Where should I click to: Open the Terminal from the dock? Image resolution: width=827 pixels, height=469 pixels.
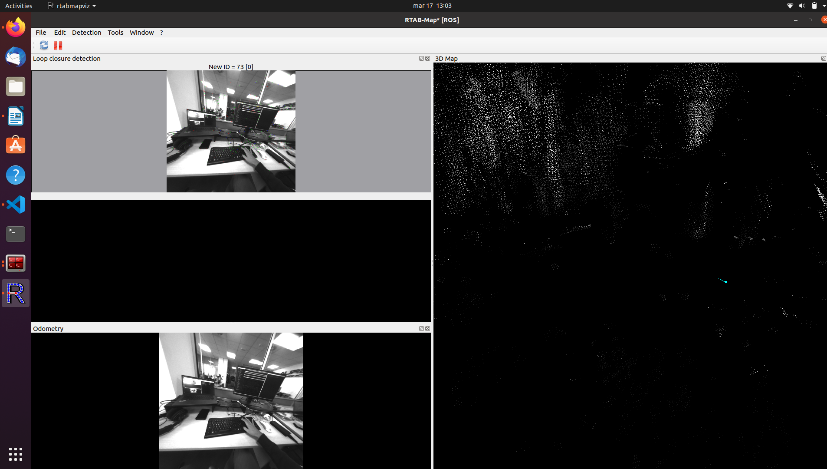[x=16, y=234]
